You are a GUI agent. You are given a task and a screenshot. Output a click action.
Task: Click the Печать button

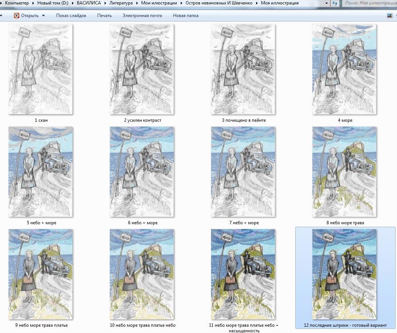(x=104, y=16)
